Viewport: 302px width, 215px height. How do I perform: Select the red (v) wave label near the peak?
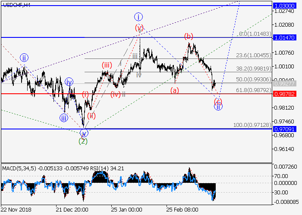pos(139,28)
